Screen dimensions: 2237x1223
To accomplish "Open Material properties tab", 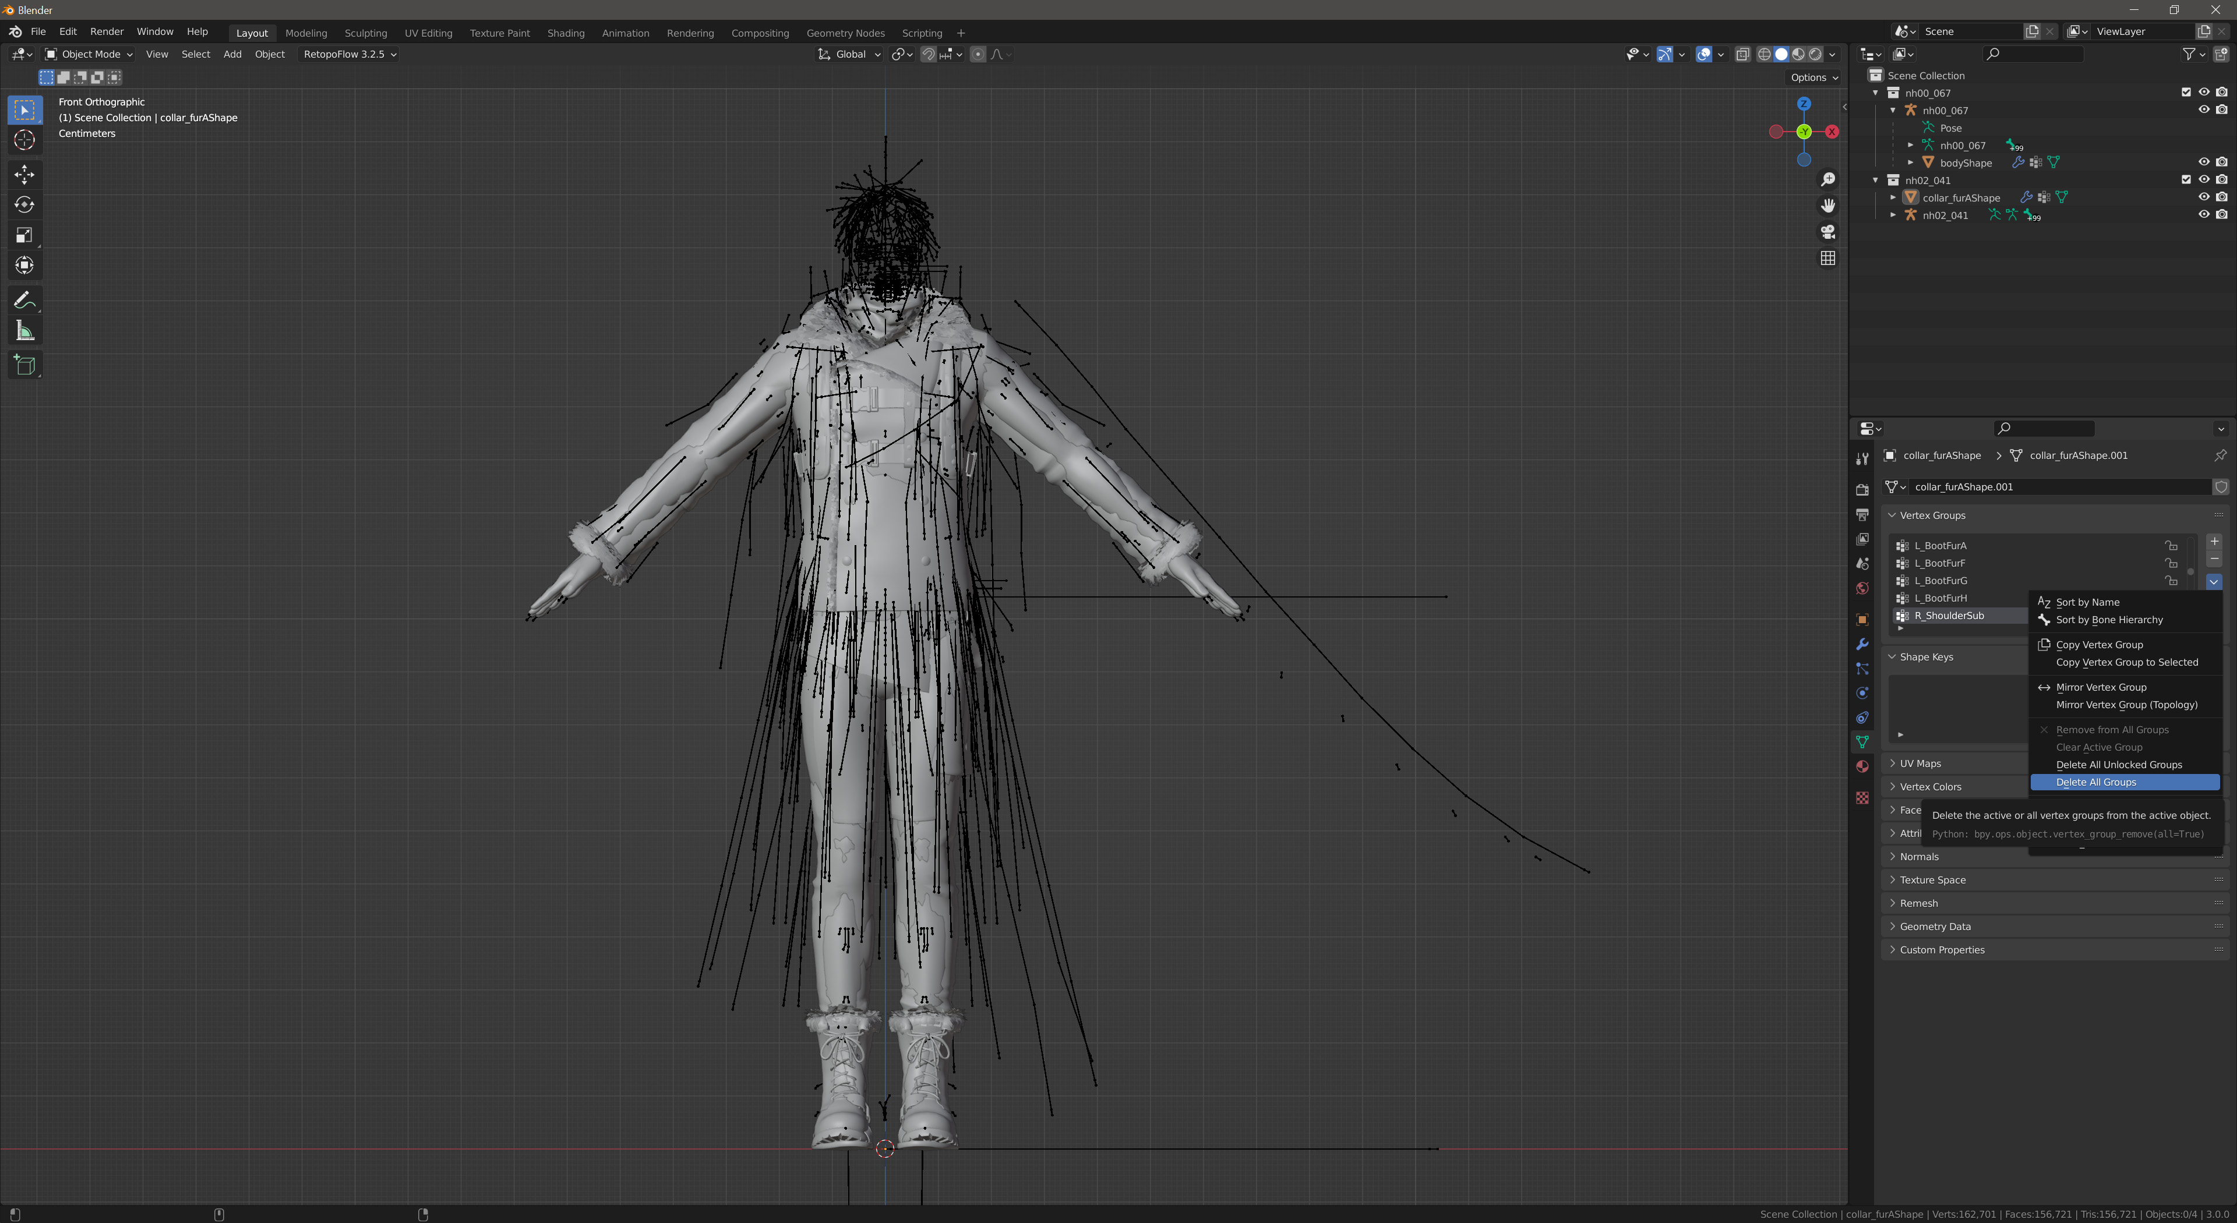I will (1862, 766).
